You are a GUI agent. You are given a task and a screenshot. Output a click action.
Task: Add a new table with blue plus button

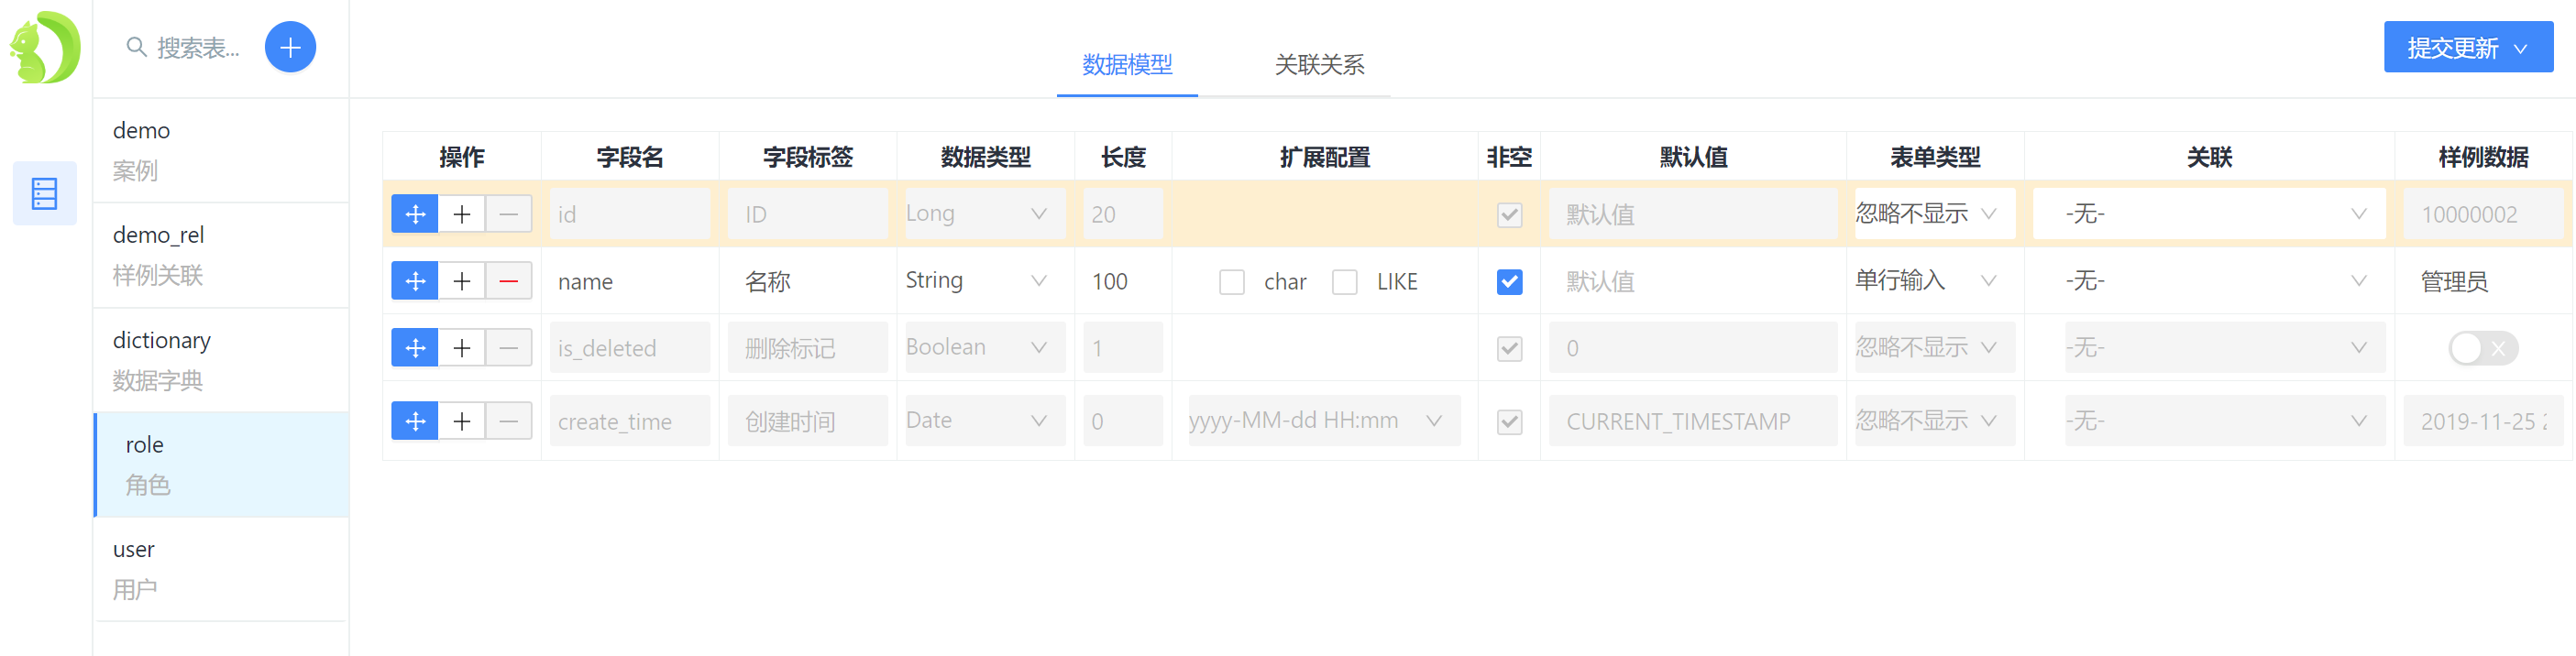point(290,47)
